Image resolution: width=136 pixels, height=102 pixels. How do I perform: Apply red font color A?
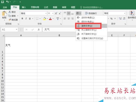tap(50, 18)
